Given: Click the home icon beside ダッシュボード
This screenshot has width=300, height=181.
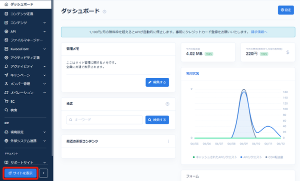Looking at the screenshot, I should tap(6, 4).
